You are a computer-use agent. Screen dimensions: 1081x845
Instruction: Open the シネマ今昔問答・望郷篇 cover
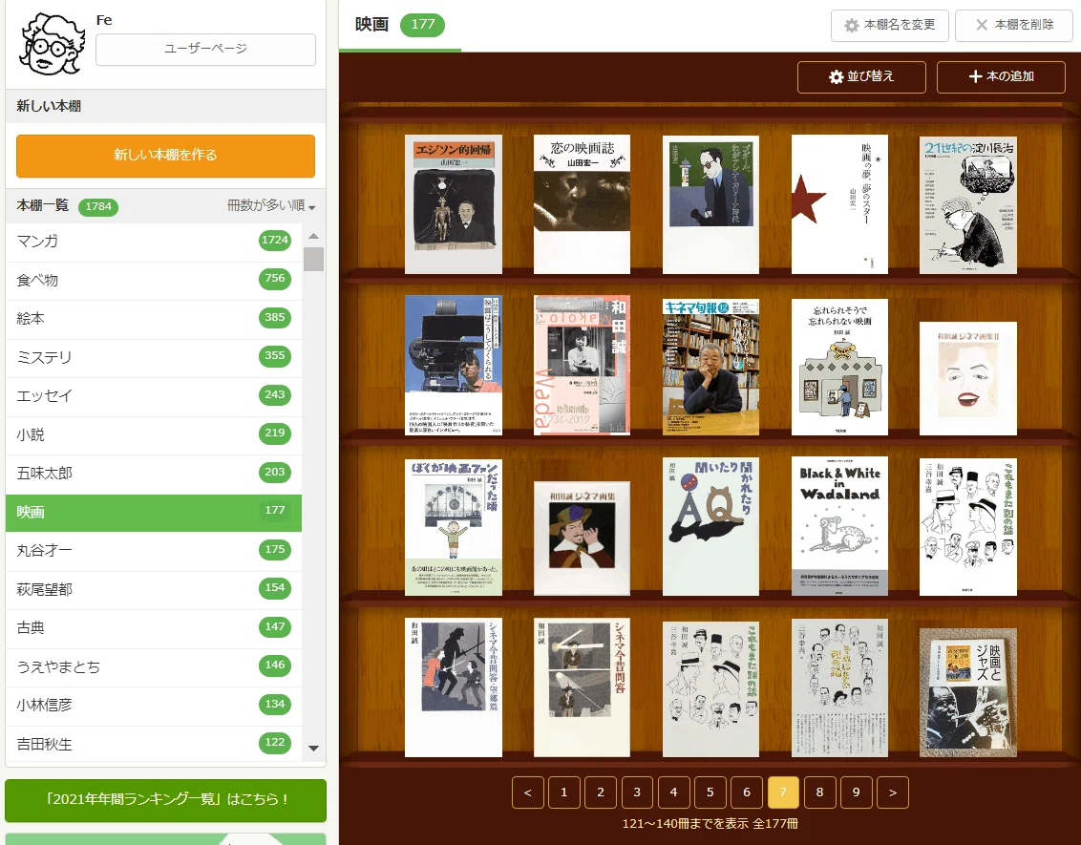(453, 687)
